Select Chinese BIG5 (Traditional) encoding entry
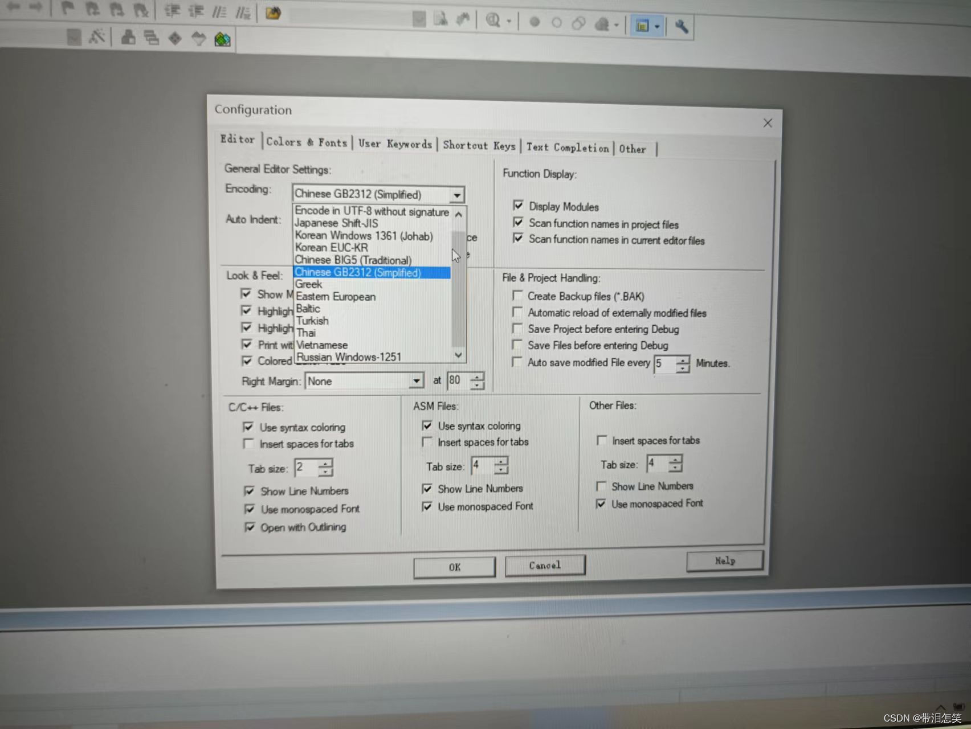The height and width of the screenshot is (729, 971). (353, 260)
